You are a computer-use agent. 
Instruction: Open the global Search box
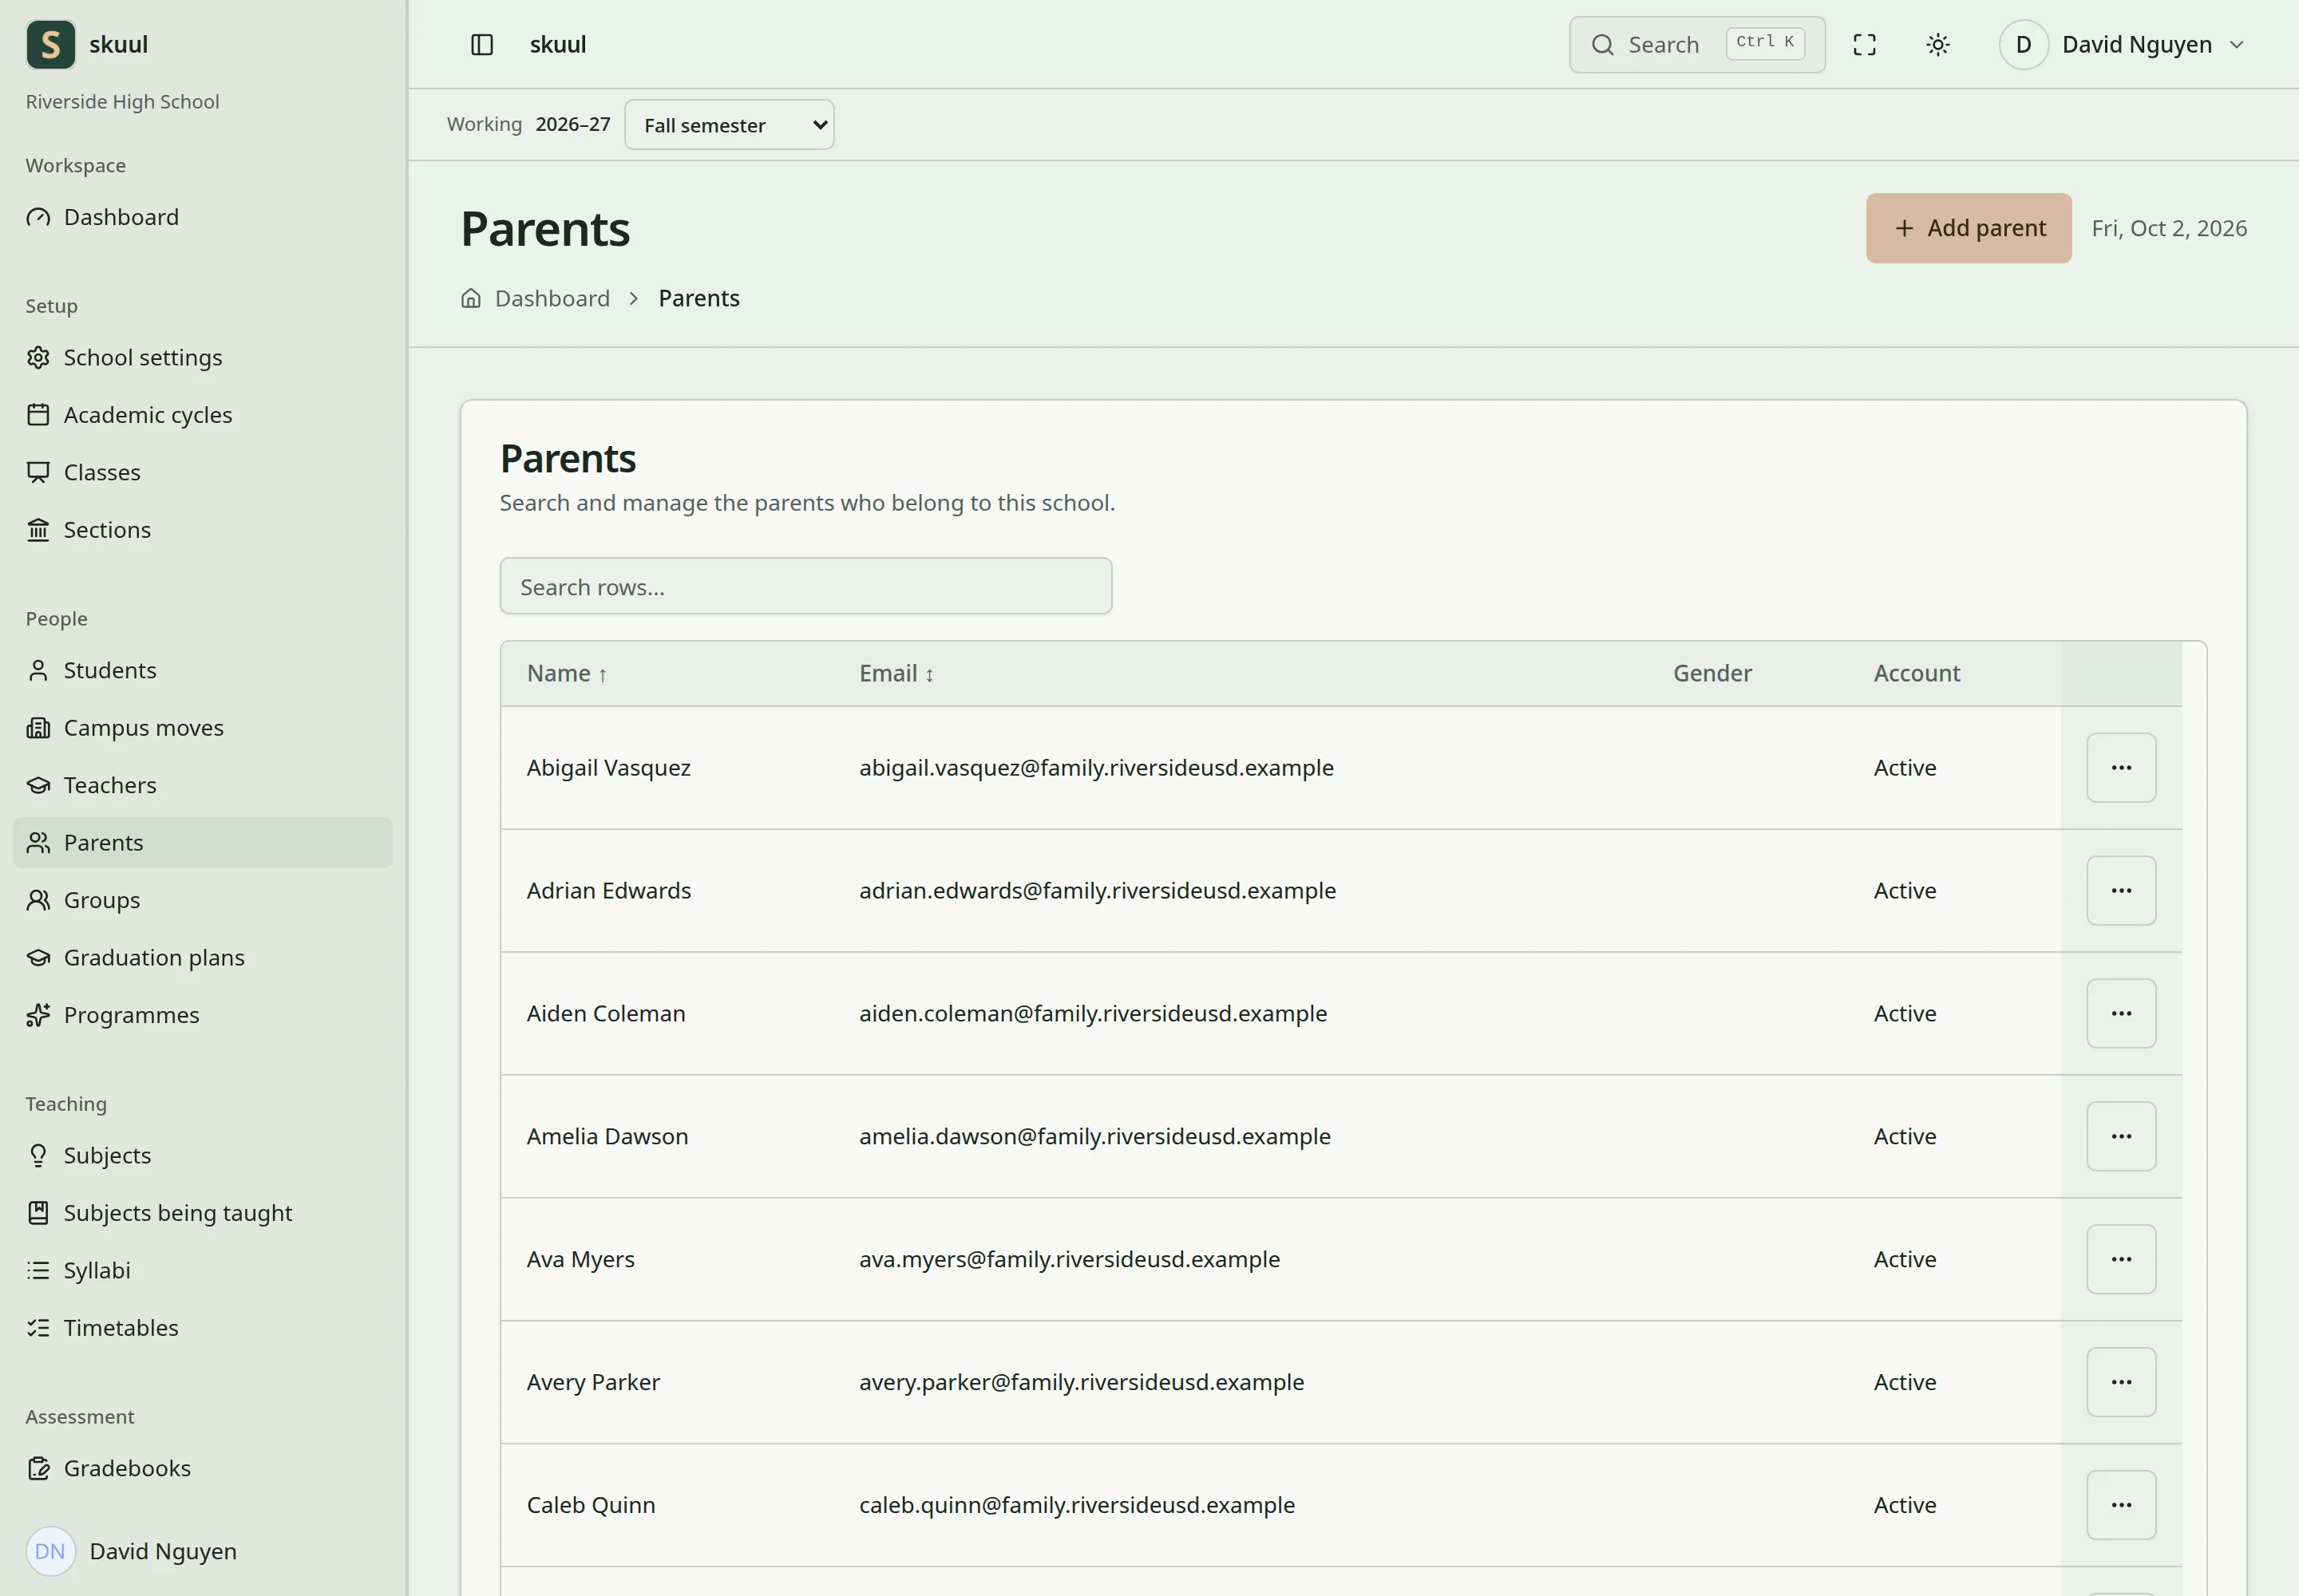click(x=1697, y=45)
